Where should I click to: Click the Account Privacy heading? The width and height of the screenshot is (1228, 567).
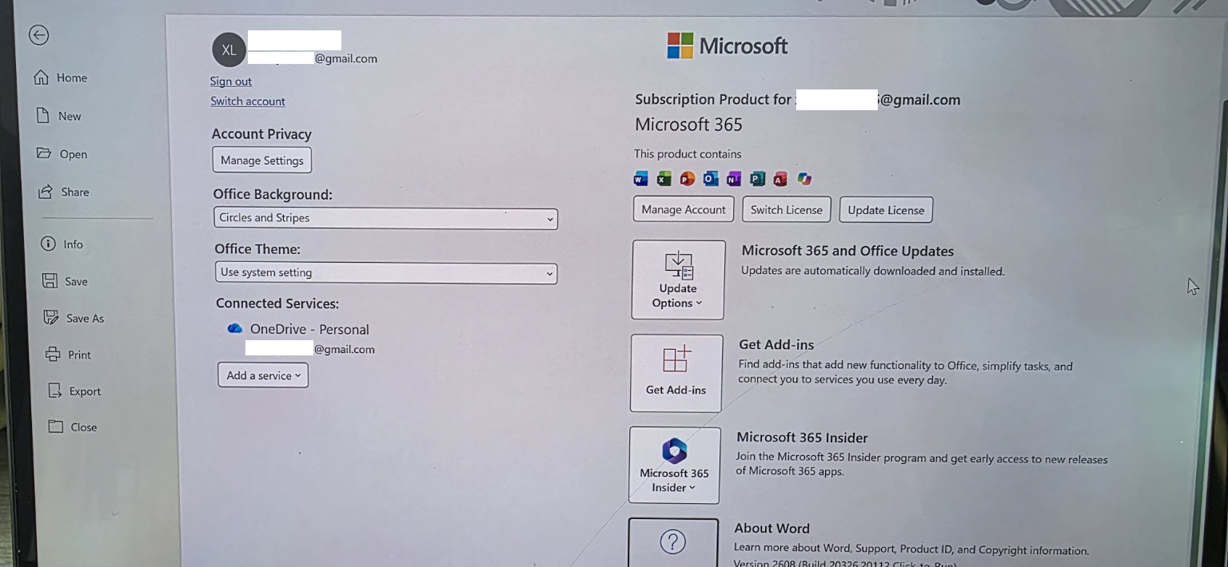pyautogui.click(x=261, y=133)
